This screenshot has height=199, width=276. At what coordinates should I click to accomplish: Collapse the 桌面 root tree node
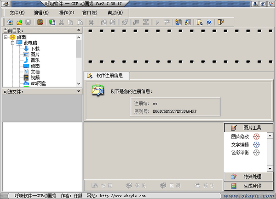(5, 37)
